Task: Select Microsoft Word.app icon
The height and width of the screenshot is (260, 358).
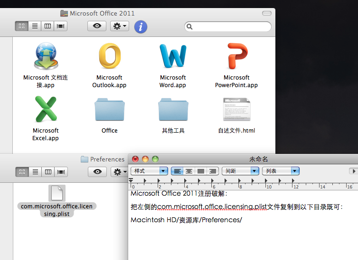Action: (x=173, y=56)
